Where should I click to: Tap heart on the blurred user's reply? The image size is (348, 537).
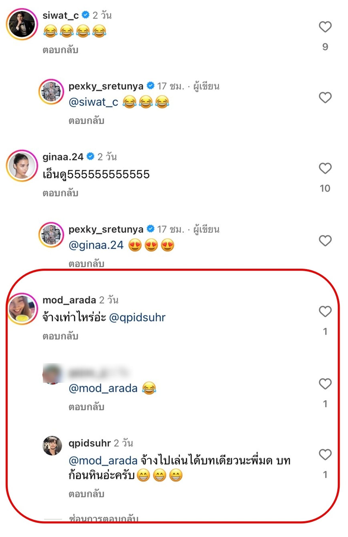pos(325,384)
